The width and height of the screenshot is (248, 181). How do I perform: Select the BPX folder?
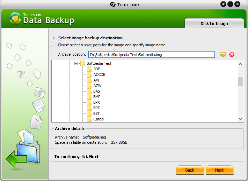[x=96, y=102]
